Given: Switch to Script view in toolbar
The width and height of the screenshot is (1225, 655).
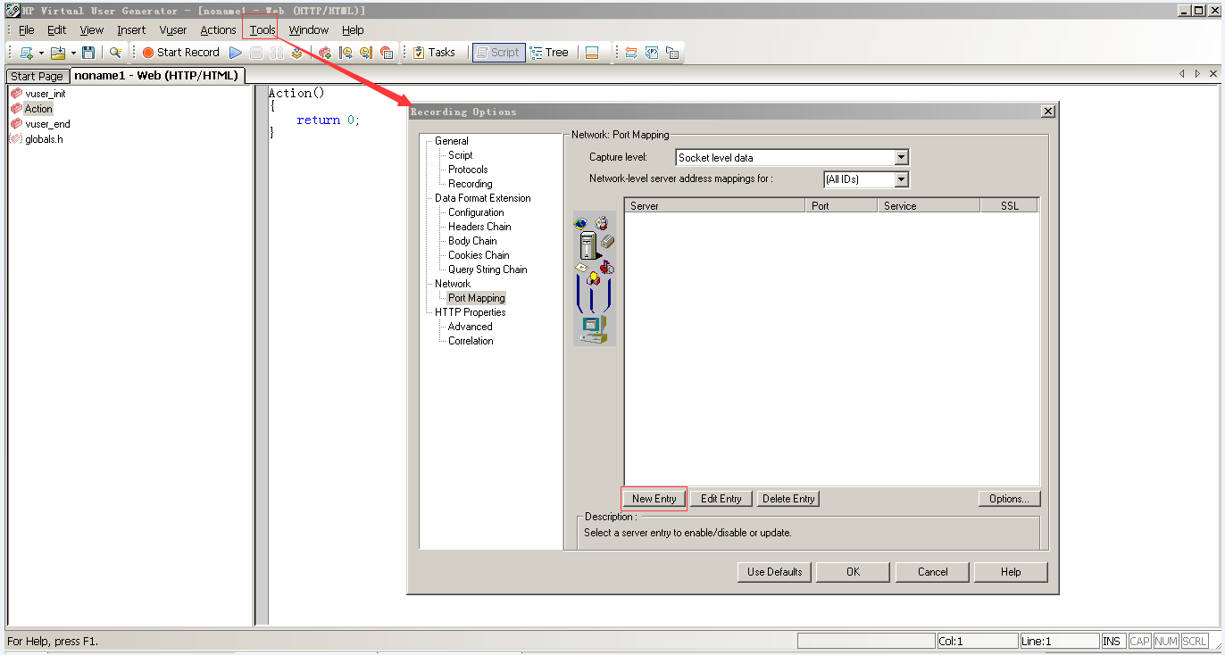Looking at the screenshot, I should [498, 53].
